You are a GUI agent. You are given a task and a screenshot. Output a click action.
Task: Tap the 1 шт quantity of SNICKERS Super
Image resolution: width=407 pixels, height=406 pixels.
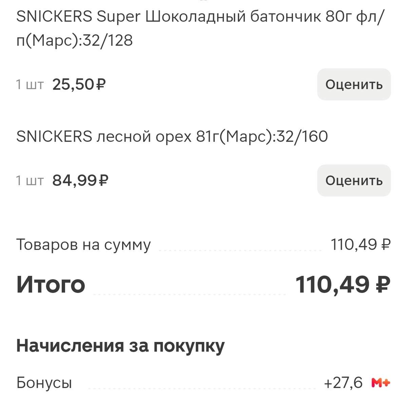point(29,85)
